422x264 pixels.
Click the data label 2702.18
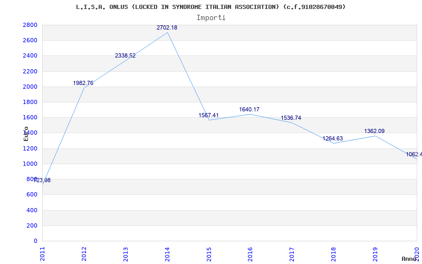pos(167,27)
